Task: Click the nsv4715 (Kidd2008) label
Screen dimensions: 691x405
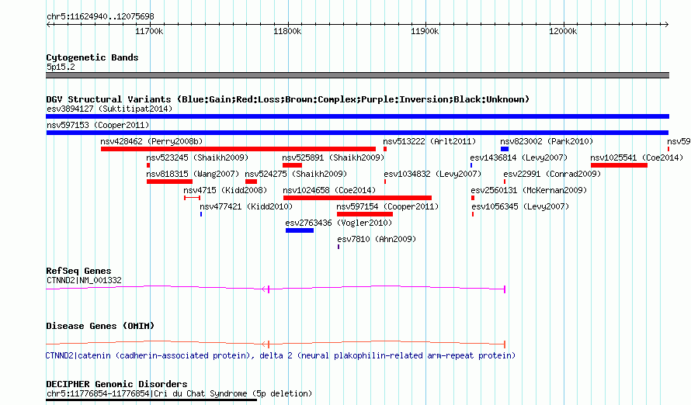Action: pyautogui.click(x=225, y=190)
